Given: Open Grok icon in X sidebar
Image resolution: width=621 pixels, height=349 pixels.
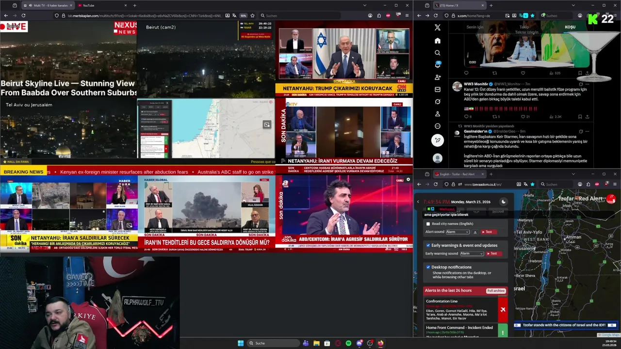Looking at the screenshot, I should pos(438,101).
